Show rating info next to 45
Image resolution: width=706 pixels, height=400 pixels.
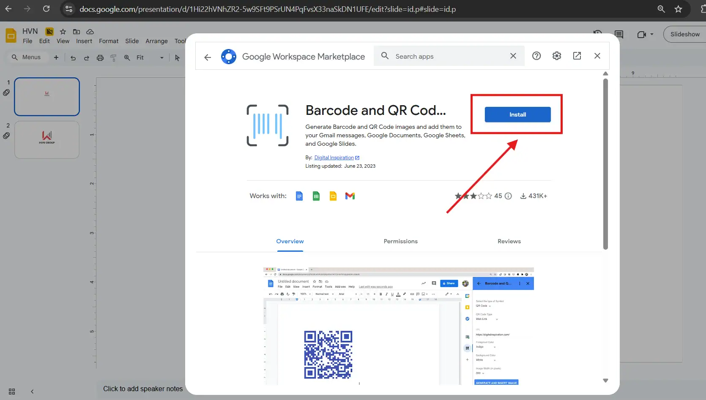click(x=509, y=196)
